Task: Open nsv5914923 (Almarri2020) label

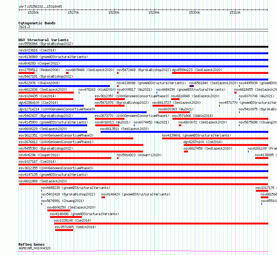Action: (x=139, y=155)
